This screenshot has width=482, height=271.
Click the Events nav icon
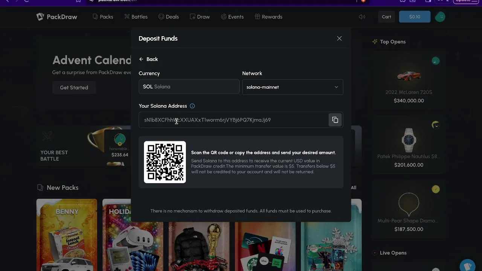[x=224, y=17]
